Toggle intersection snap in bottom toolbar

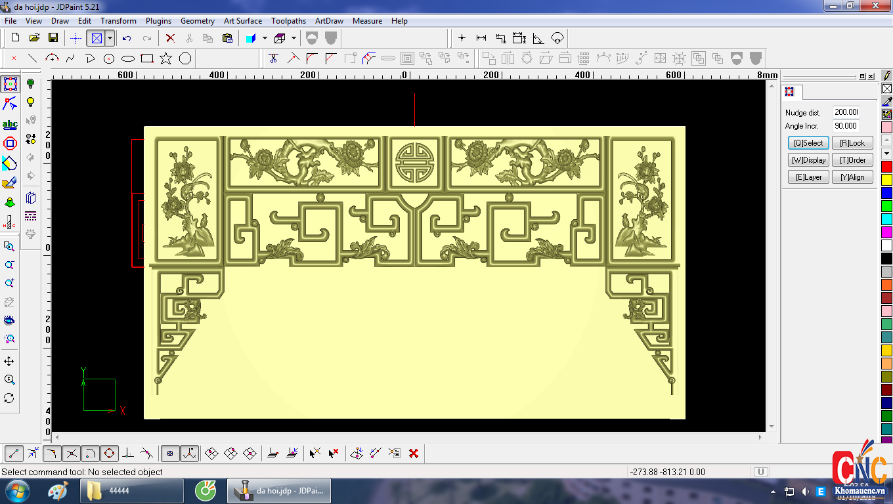pos(72,453)
